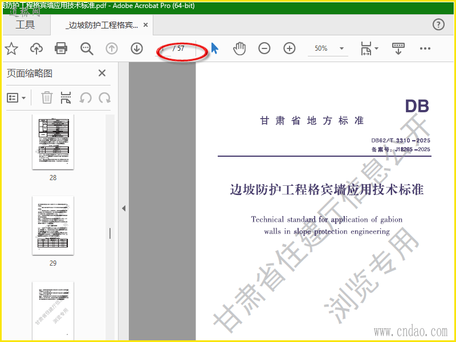The width and height of the screenshot is (456, 342).
Task: Switch to the 工具 tab
Action: [25, 25]
